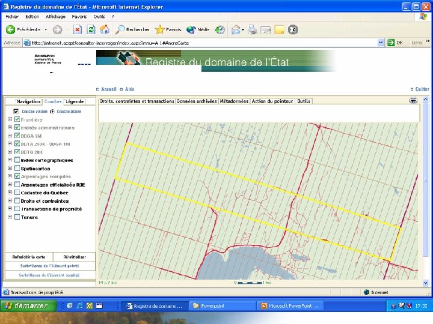Open Droits, contraintes et transactions menu

click(137, 101)
